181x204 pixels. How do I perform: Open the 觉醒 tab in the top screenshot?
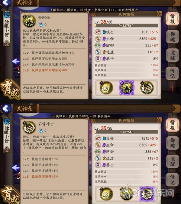[172, 55]
